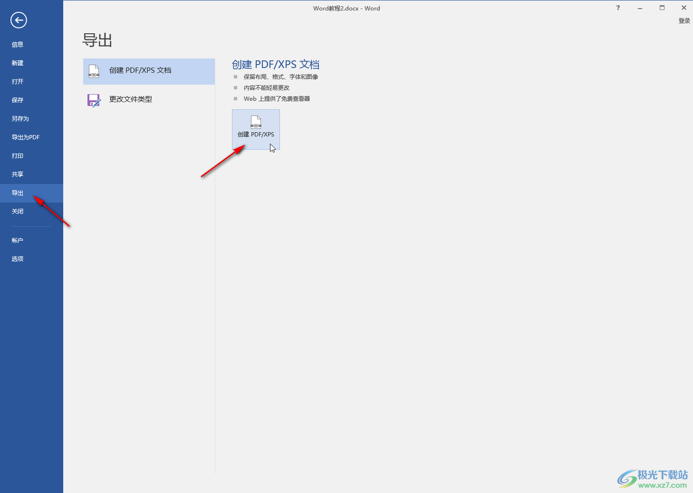Minimize the Word window
Viewport: 693px width, 493px height.
640,8
